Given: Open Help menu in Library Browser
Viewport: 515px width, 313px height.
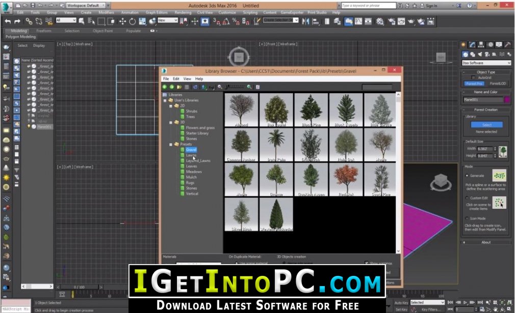Looking at the screenshot, I should tap(199, 79).
